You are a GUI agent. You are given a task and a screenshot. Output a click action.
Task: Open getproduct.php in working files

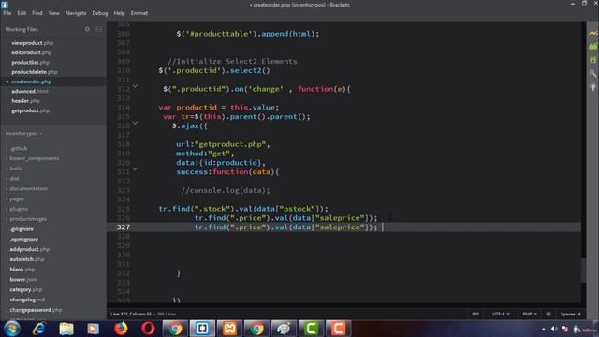[31, 110]
